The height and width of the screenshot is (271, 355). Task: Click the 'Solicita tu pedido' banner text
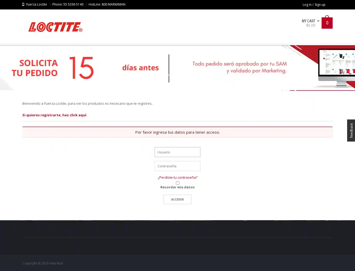[35, 68]
